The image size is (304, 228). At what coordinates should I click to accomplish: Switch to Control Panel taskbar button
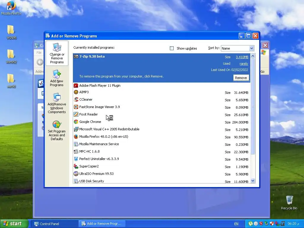tap(55, 224)
